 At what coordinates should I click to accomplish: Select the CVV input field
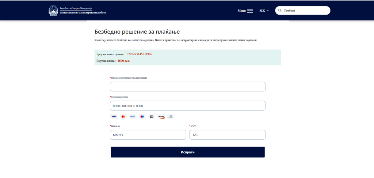point(227,135)
